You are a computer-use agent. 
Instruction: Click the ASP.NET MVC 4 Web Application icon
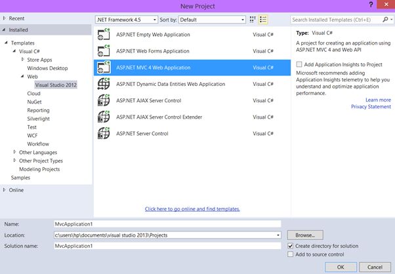tap(104, 68)
